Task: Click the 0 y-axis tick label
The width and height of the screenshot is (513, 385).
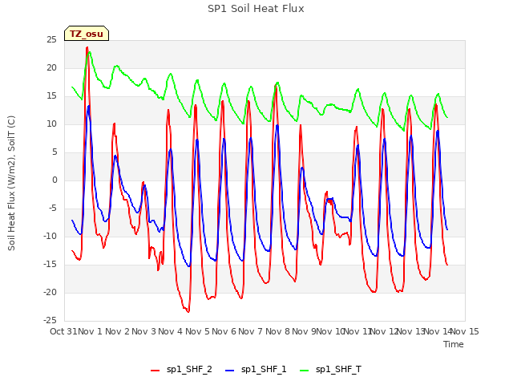Action: [x=55, y=180]
